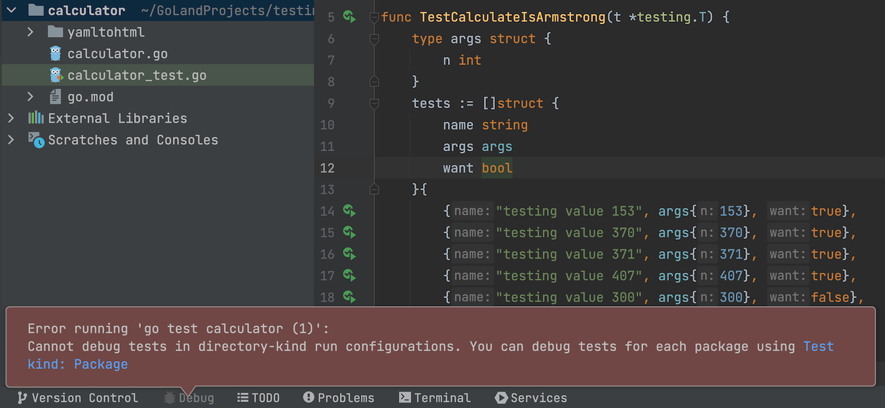
Task: Click the calculator_test.go gopher file icon
Action: [x=56, y=75]
